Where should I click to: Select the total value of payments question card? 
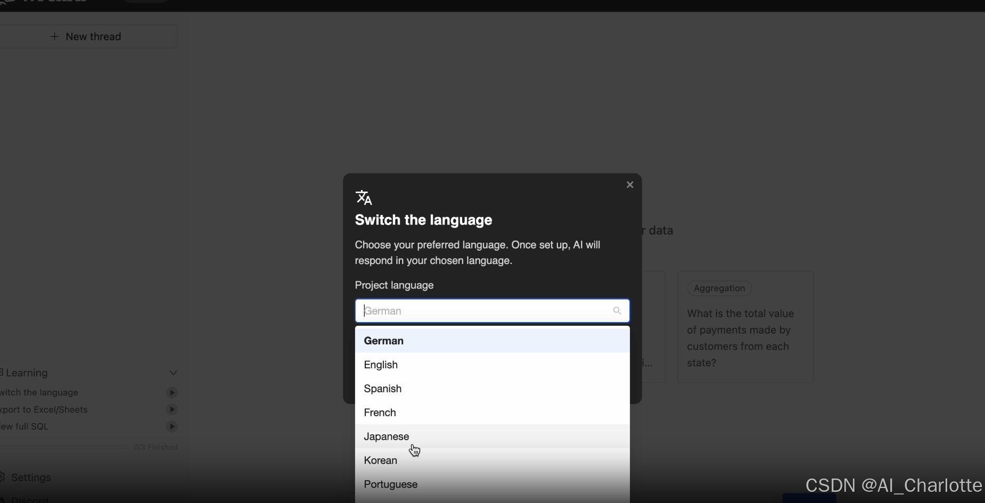(745, 326)
